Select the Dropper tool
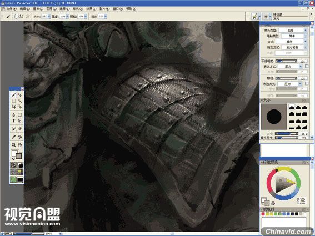The height and width of the screenshot is (236, 315). [14, 137]
